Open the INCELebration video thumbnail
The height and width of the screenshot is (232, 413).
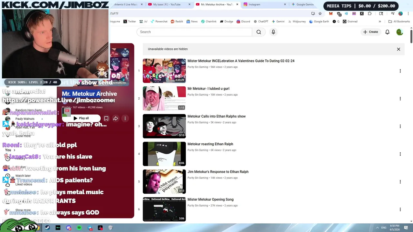(x=164, y=71)
